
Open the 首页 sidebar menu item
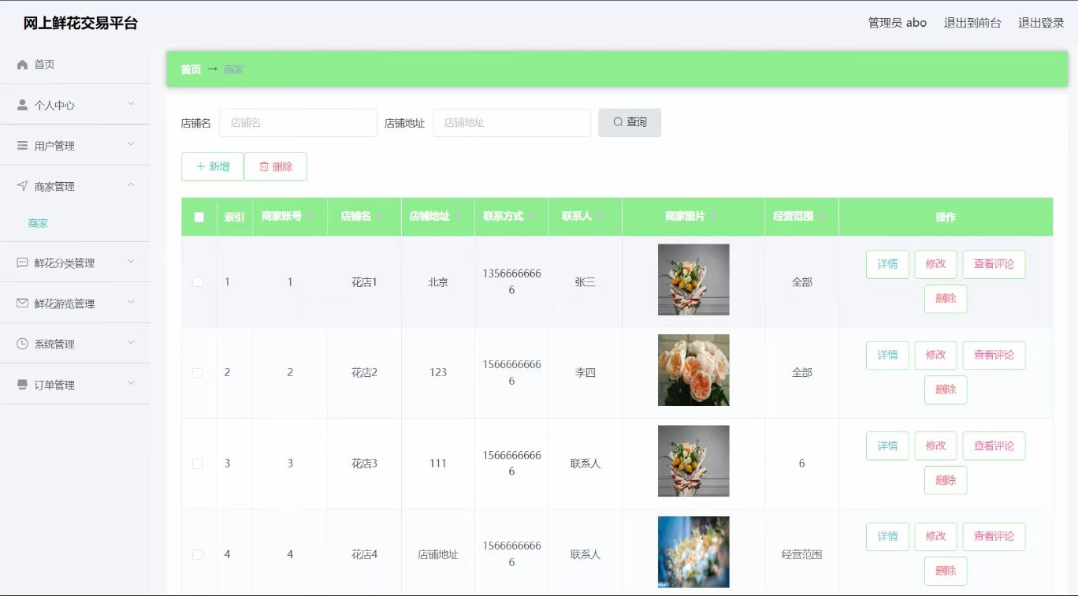pos(75,65)
